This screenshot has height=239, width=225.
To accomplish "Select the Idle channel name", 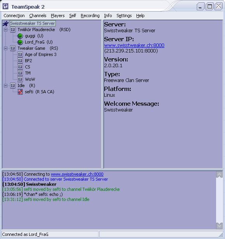I will click(21, 85).
